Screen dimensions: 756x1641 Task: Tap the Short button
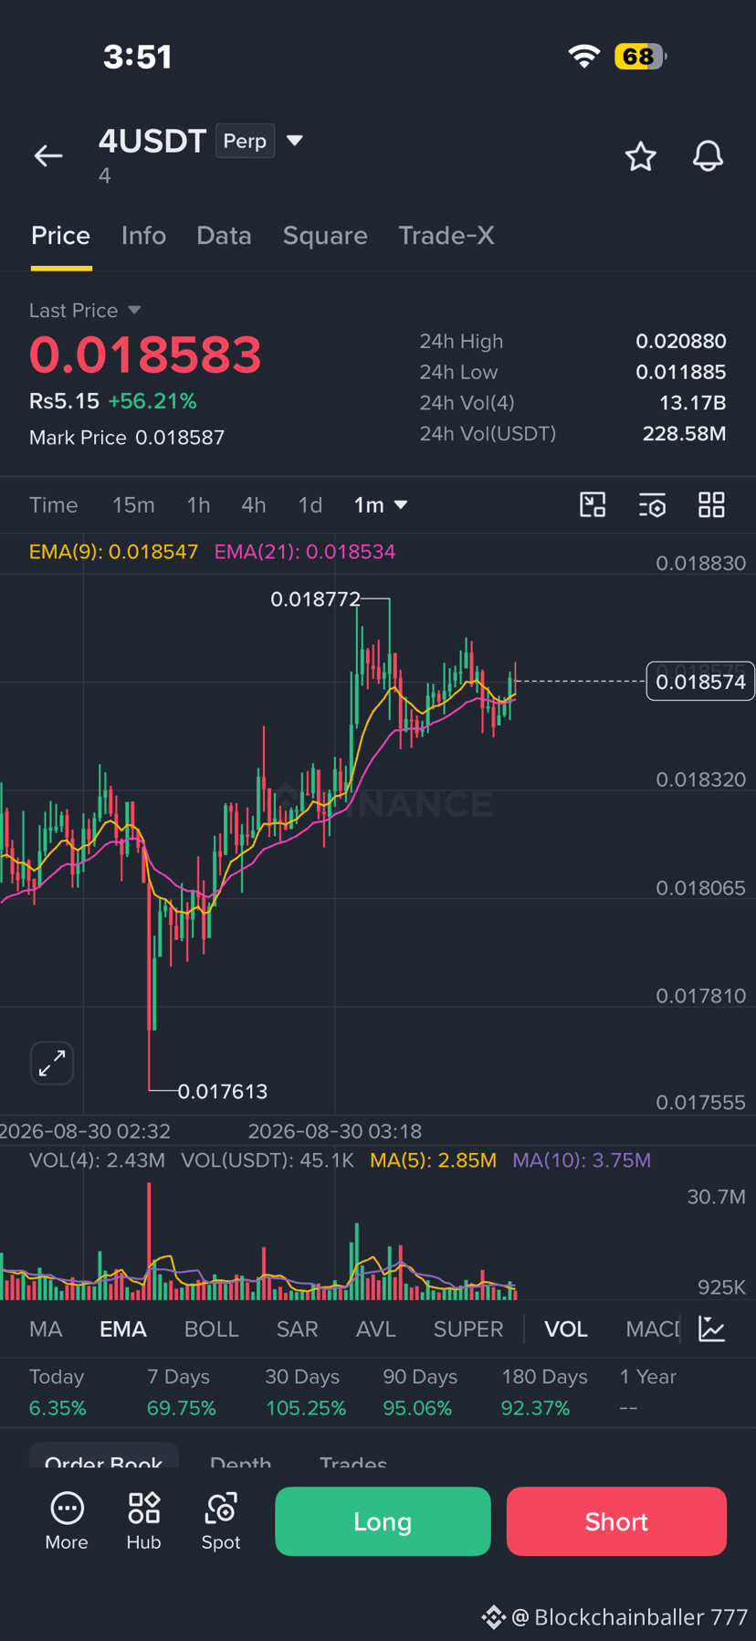point(616,1521)
